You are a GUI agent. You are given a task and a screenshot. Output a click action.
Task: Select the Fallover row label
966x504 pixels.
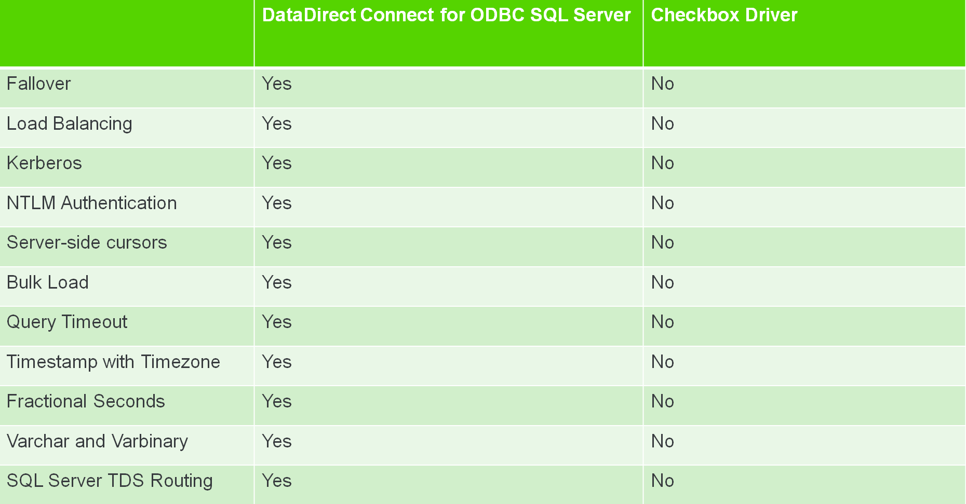point(39,84)
